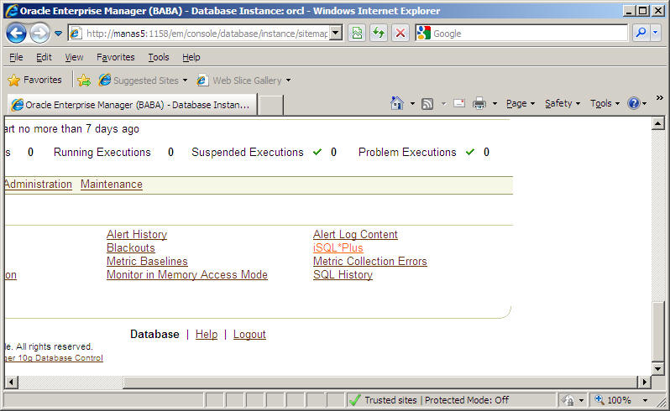This screenshot has width=670, height=411.
Task: Click the Home icon in command bar
Action: point(397,103)
